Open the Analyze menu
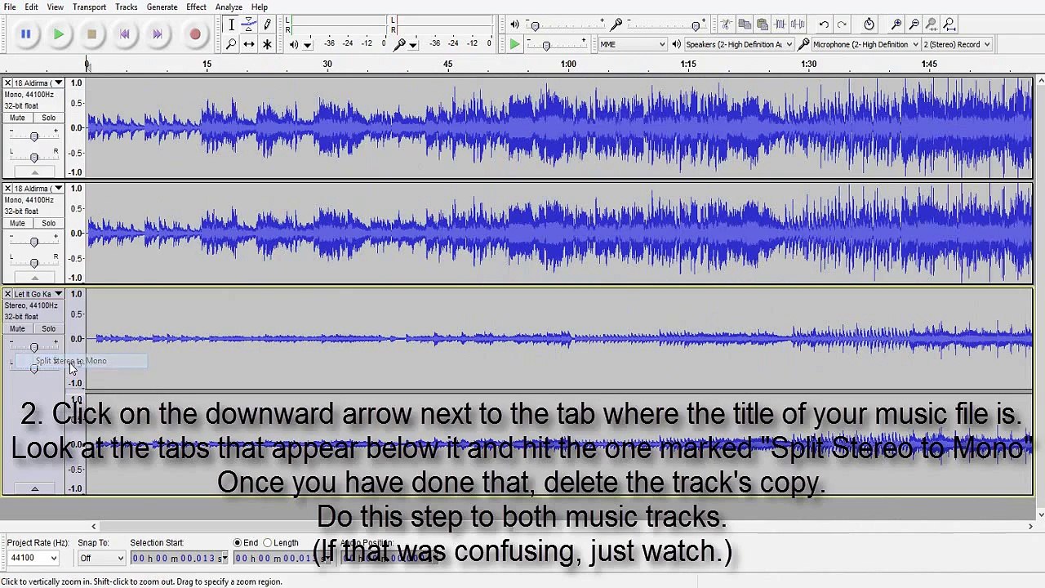 click(229, 7)
